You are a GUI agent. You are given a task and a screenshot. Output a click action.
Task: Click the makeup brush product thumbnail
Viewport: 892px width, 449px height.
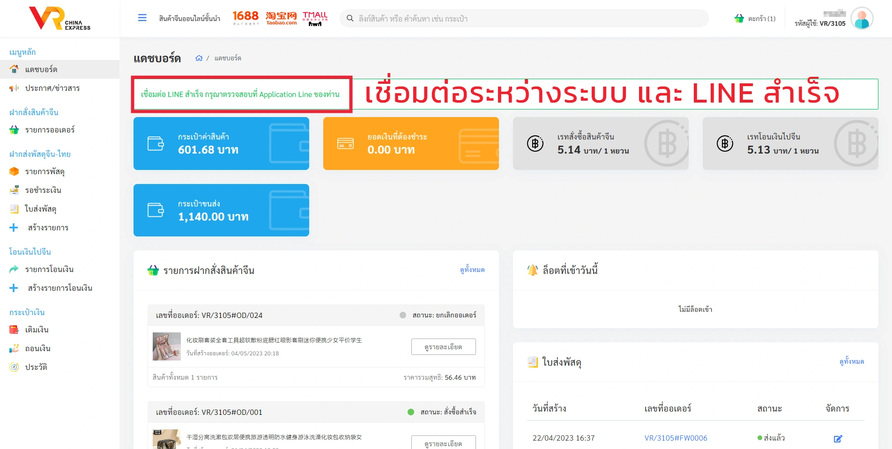(166, 346)
